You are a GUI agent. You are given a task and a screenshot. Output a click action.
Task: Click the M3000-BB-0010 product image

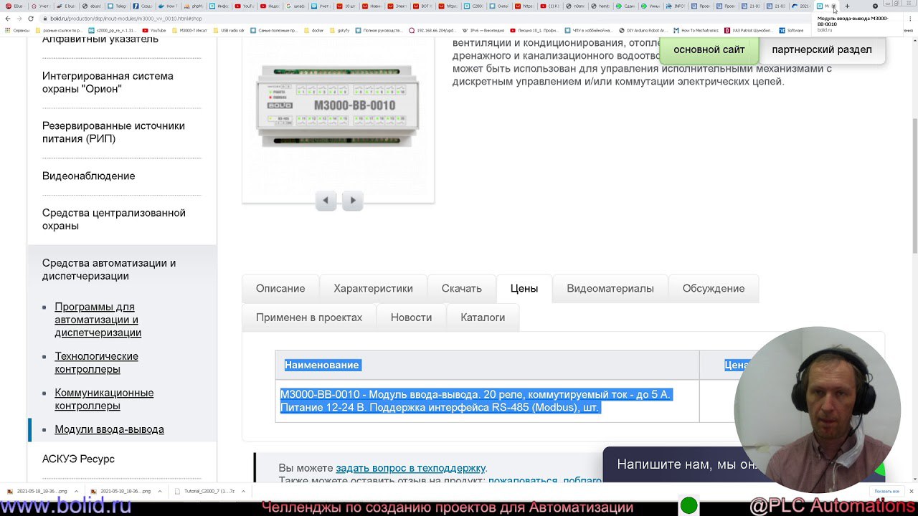338,106
